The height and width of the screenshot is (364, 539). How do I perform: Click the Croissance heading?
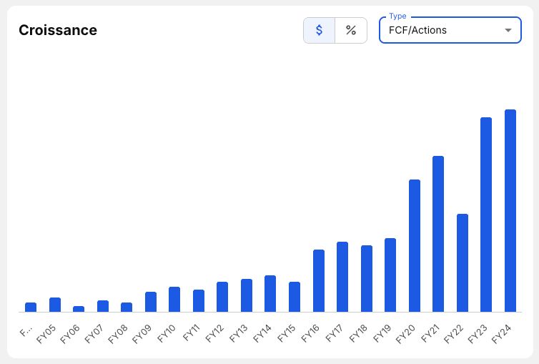(x=58, y=30)
